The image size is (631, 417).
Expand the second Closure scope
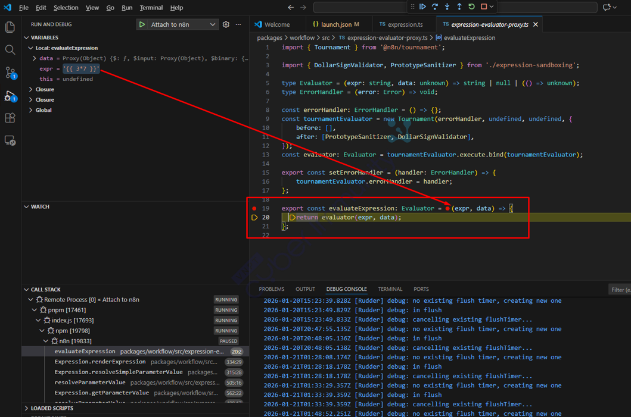[30, 99]
